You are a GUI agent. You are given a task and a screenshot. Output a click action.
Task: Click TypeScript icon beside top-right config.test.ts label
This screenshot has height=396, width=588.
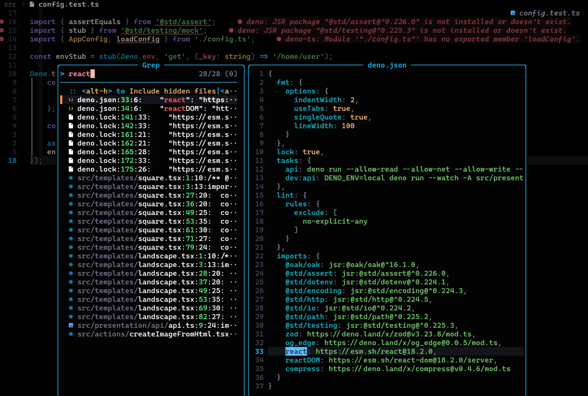(513, 13)
